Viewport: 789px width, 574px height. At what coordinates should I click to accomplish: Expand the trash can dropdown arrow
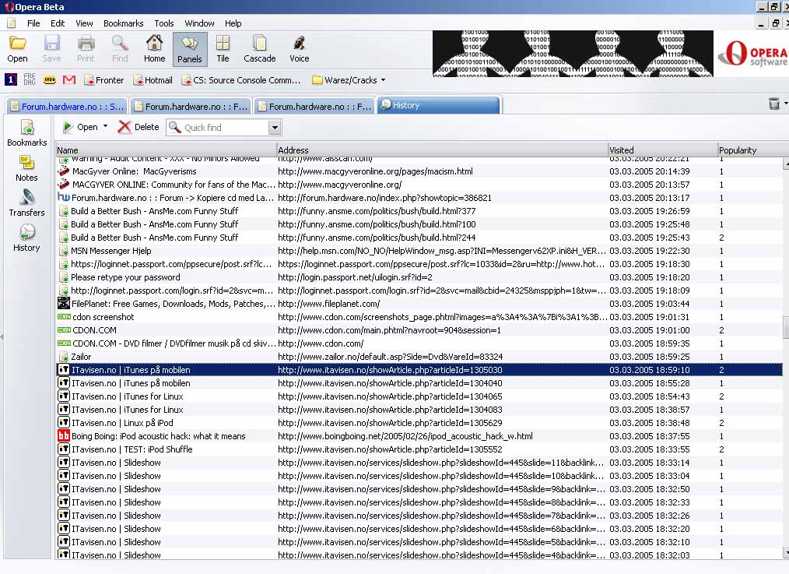pos(786,104)
